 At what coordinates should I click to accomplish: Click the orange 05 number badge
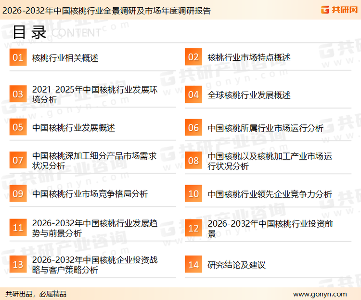click(x=18, y=127)
